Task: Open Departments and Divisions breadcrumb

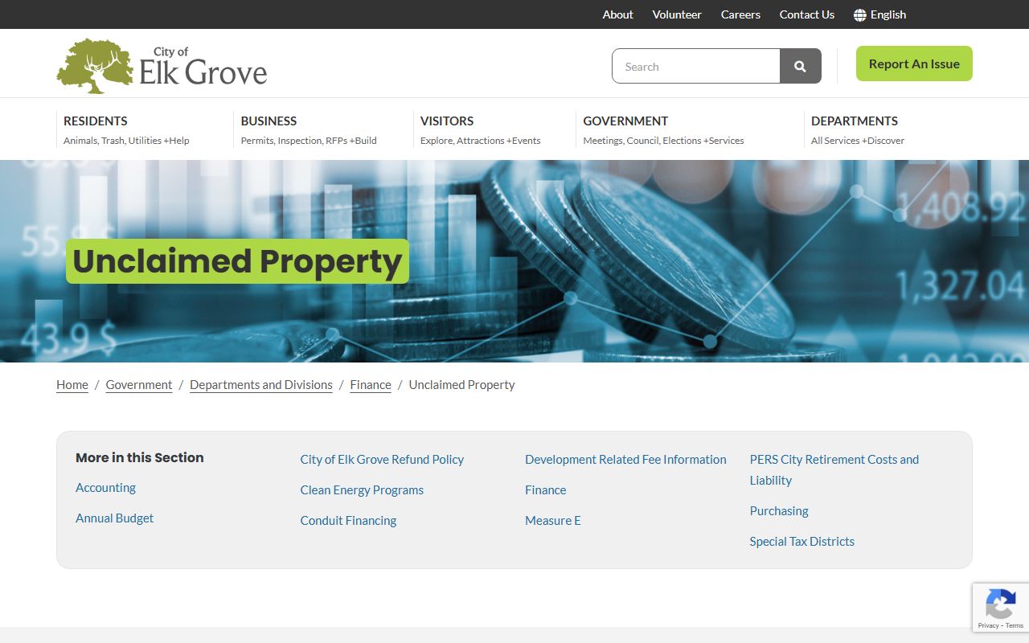Action: coord(261,385)
